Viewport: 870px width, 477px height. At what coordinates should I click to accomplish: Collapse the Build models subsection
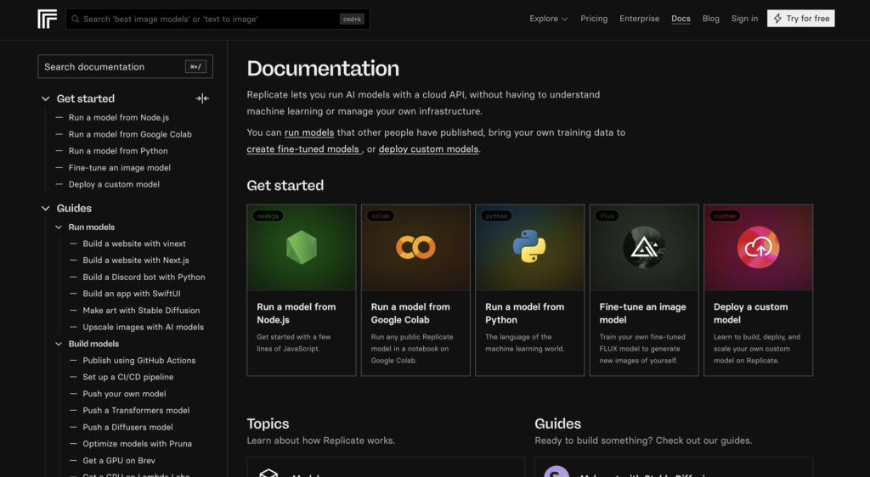(x=59, y=344)
